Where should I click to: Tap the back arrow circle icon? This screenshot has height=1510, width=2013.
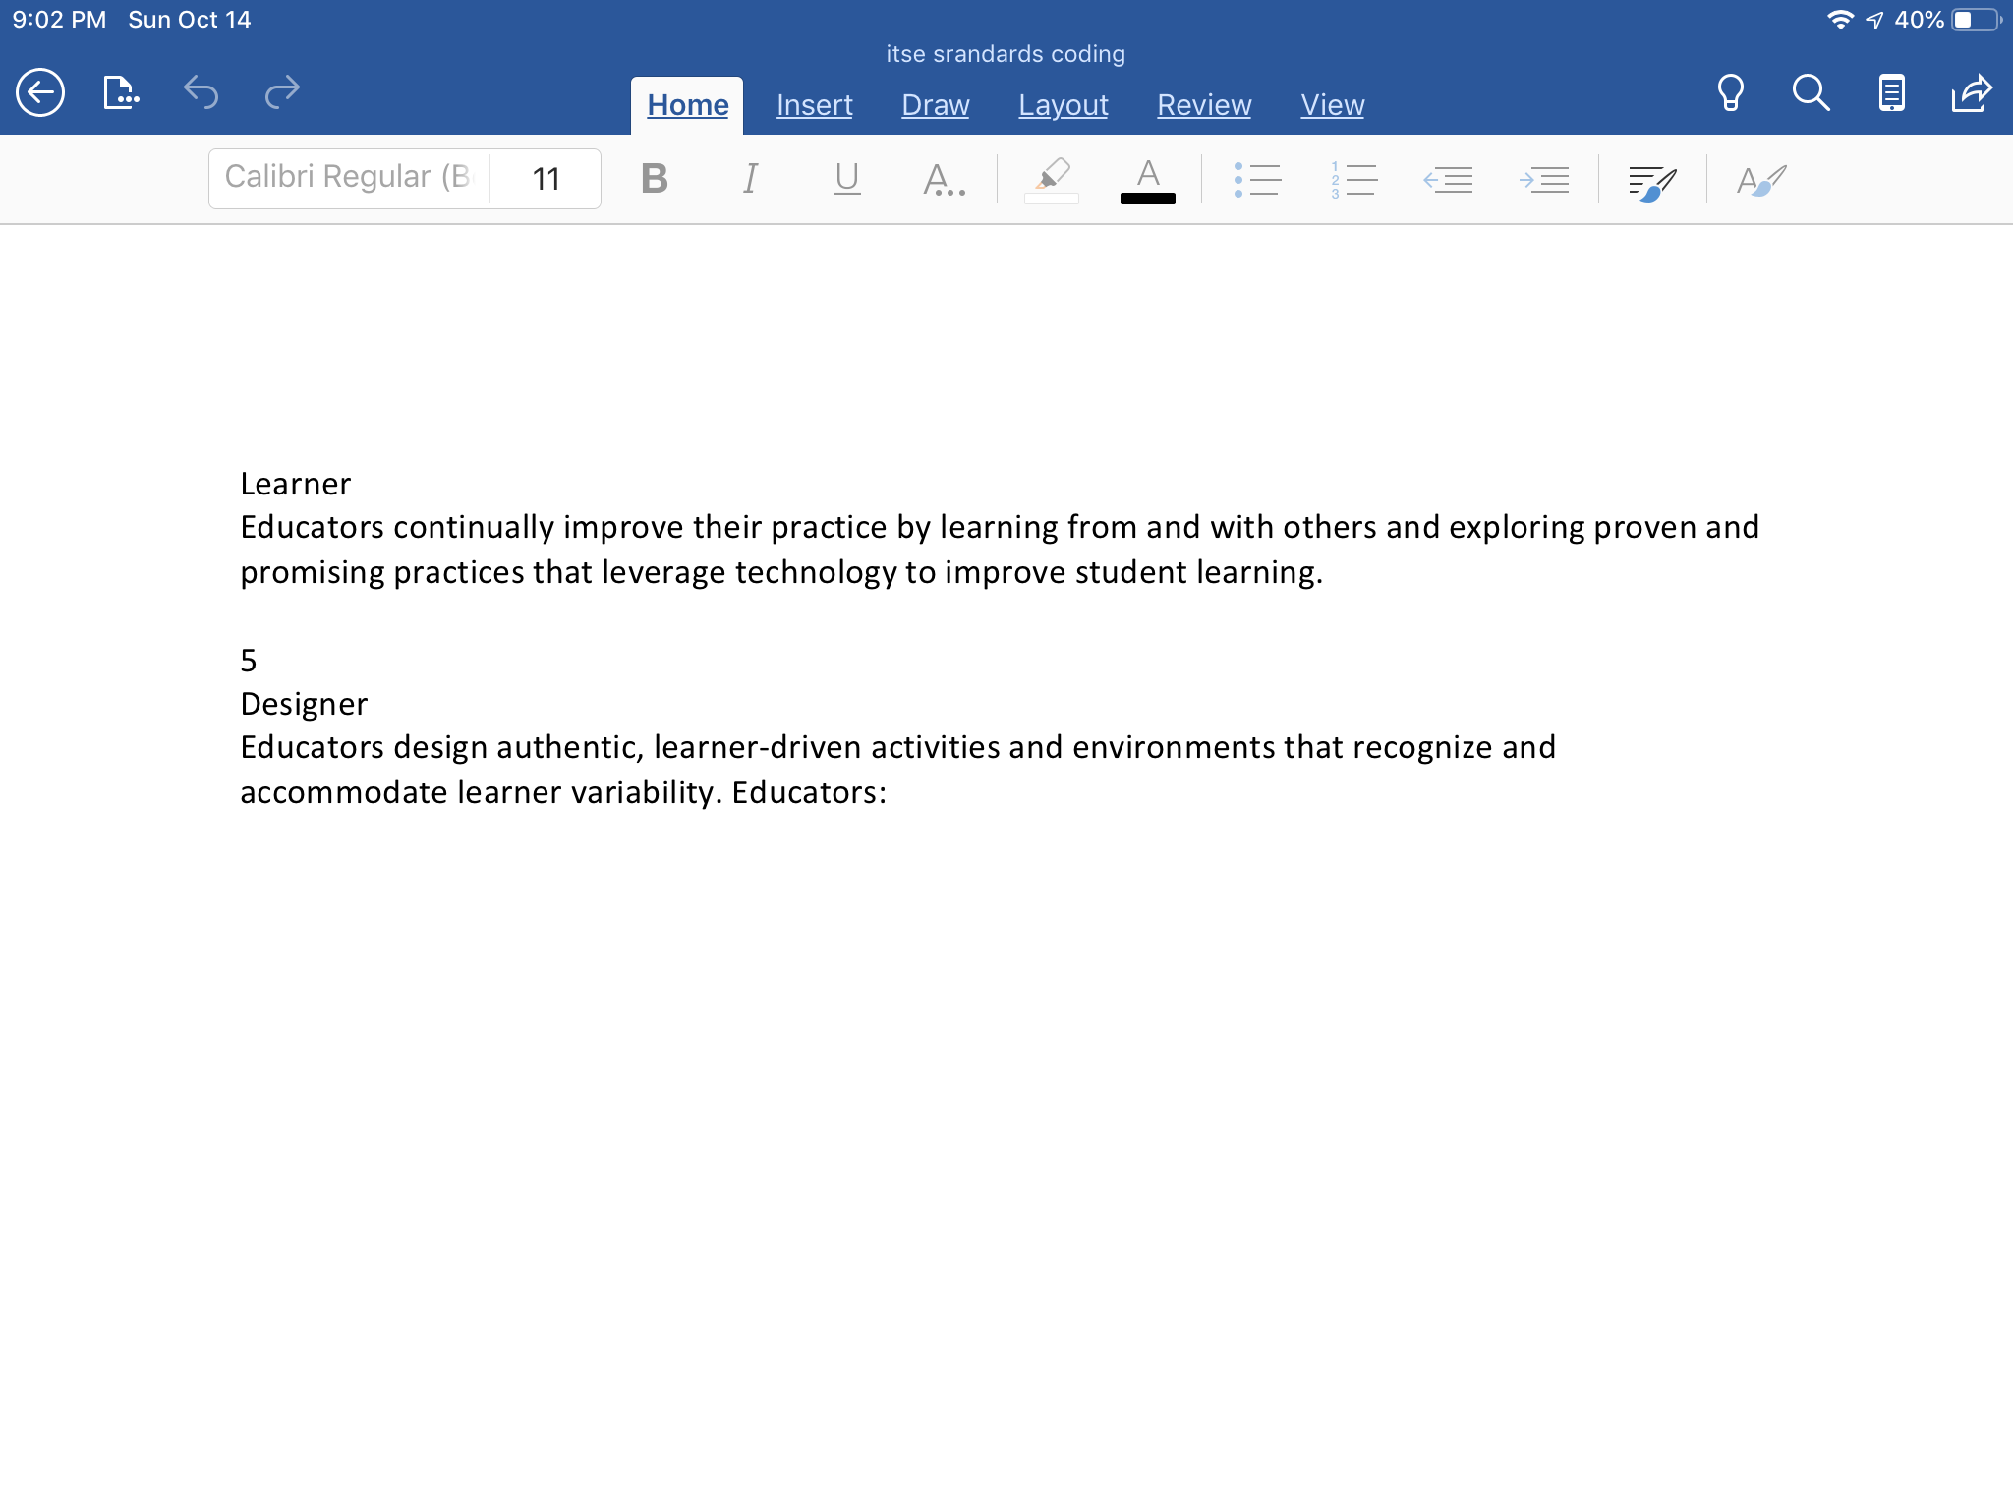pyautogui.click(x=40, y=93)
